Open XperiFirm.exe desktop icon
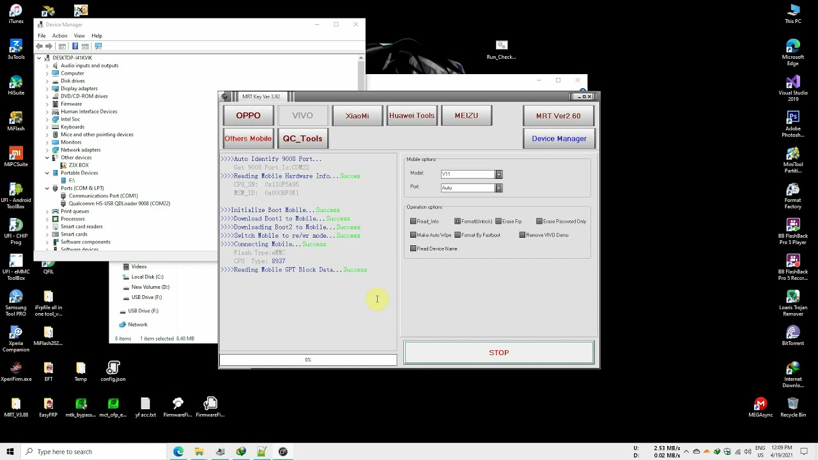818x460 pixels. pyautogui.click(x=16, y=372)
